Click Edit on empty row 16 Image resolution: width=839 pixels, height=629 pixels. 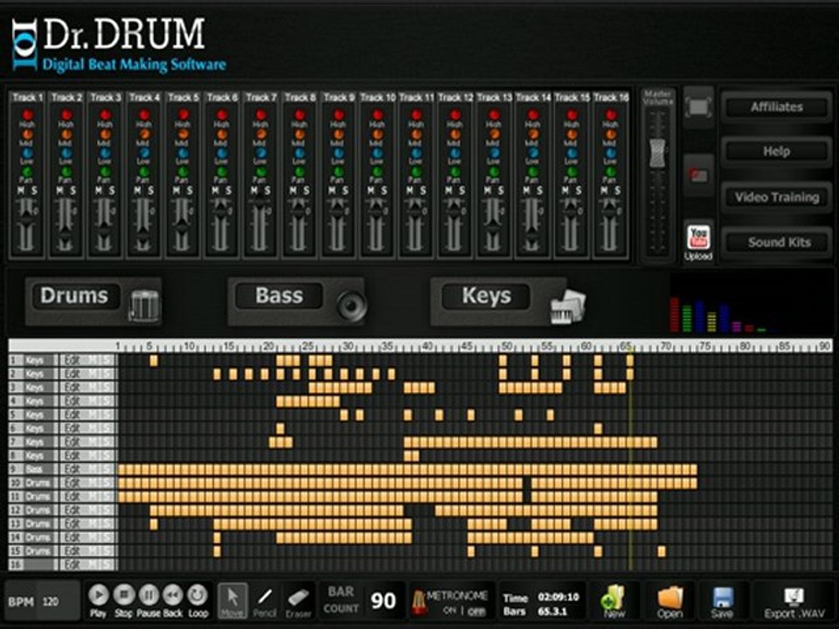[73, 564]
